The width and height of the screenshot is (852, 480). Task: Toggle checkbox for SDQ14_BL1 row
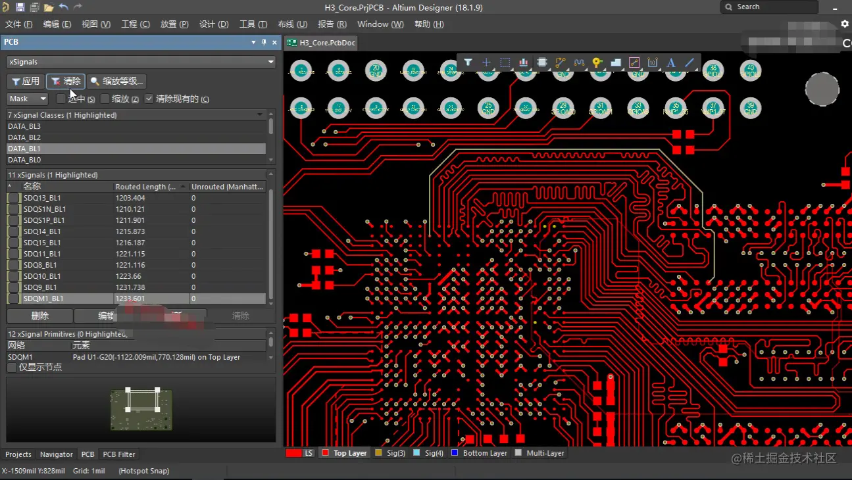coord(14,231)
